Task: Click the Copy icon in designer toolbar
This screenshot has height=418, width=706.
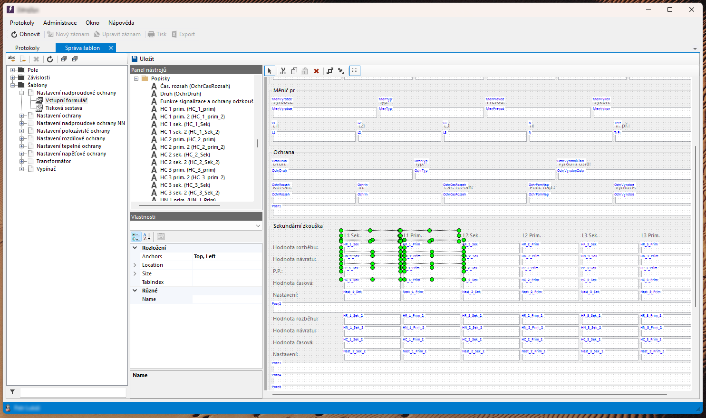Action: (x=294, y=71)
